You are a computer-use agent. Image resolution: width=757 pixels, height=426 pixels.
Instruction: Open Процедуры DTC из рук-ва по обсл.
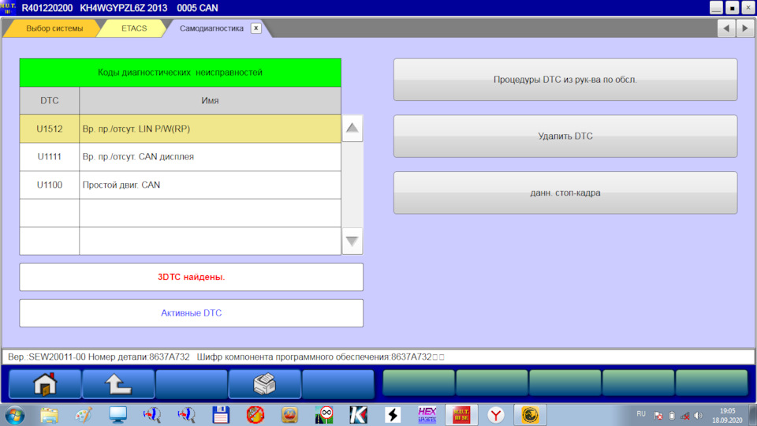tap(565, 80)
